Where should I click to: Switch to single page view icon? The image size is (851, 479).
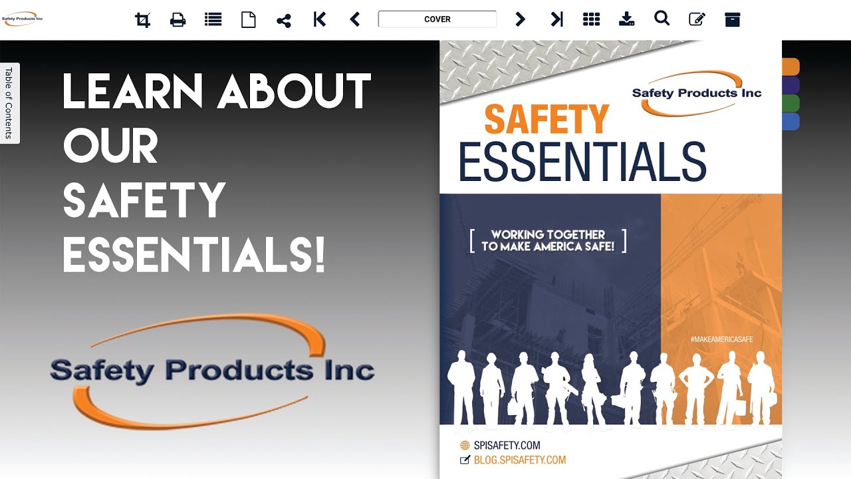248,19
